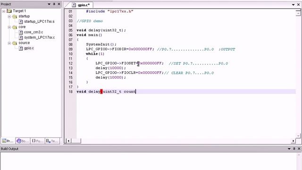This screenshot has width=302, height=170.
Task: Select the Target 1 icon
Action: pyautogui.click(x=9, y=11)
